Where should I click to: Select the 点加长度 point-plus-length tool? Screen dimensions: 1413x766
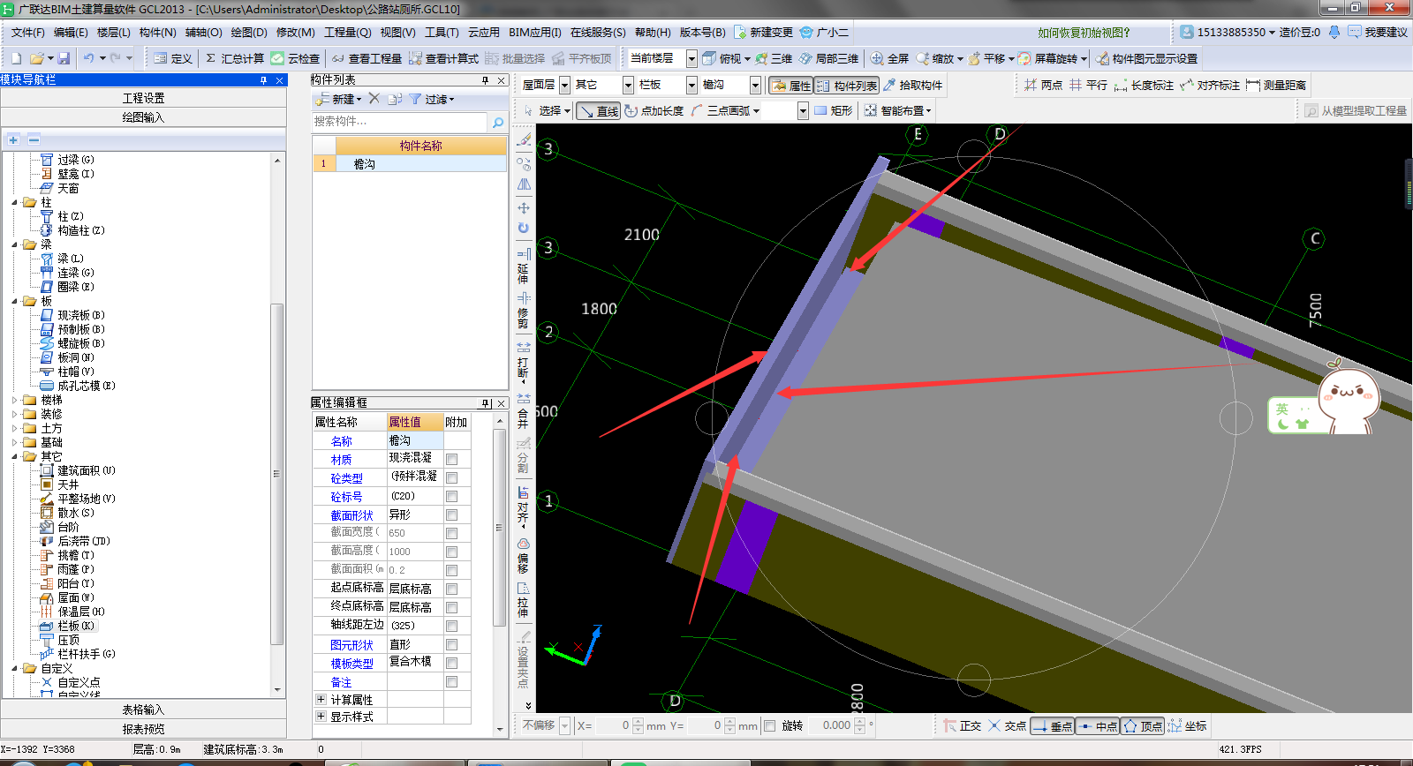(654, 110)
